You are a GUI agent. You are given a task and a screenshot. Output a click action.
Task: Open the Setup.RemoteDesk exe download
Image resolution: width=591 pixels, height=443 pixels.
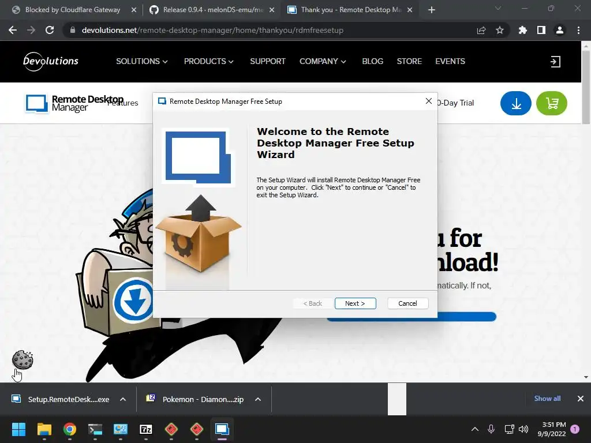[61, 399]
